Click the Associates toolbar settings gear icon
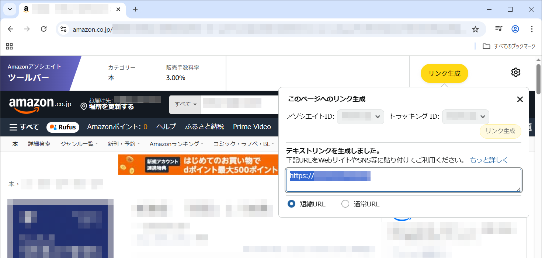Viewport: 542px width, 258px height. pyautogui.click(x=515, y=72)
